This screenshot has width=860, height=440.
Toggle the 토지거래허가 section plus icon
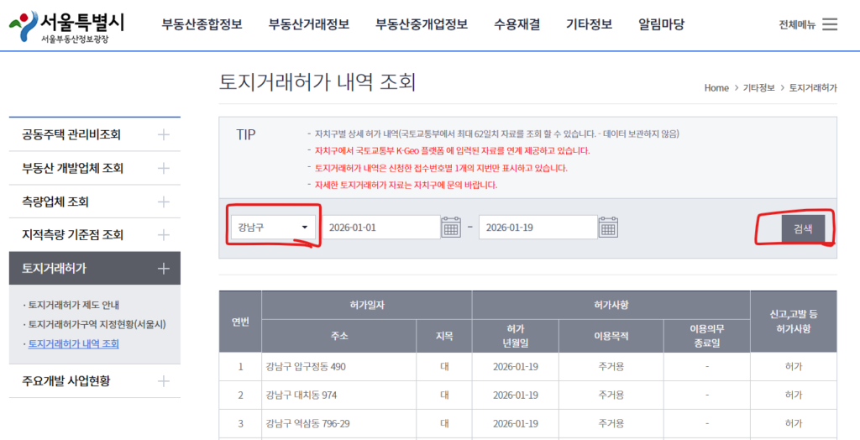(164, 269)
